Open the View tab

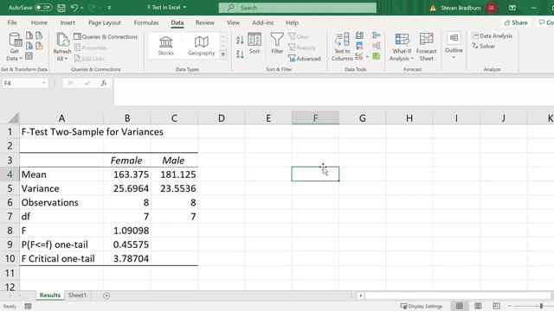(x=233, y=22)
